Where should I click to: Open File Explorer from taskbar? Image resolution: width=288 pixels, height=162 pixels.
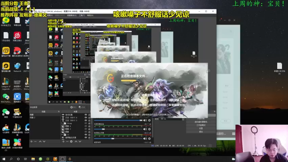[33, 159]
